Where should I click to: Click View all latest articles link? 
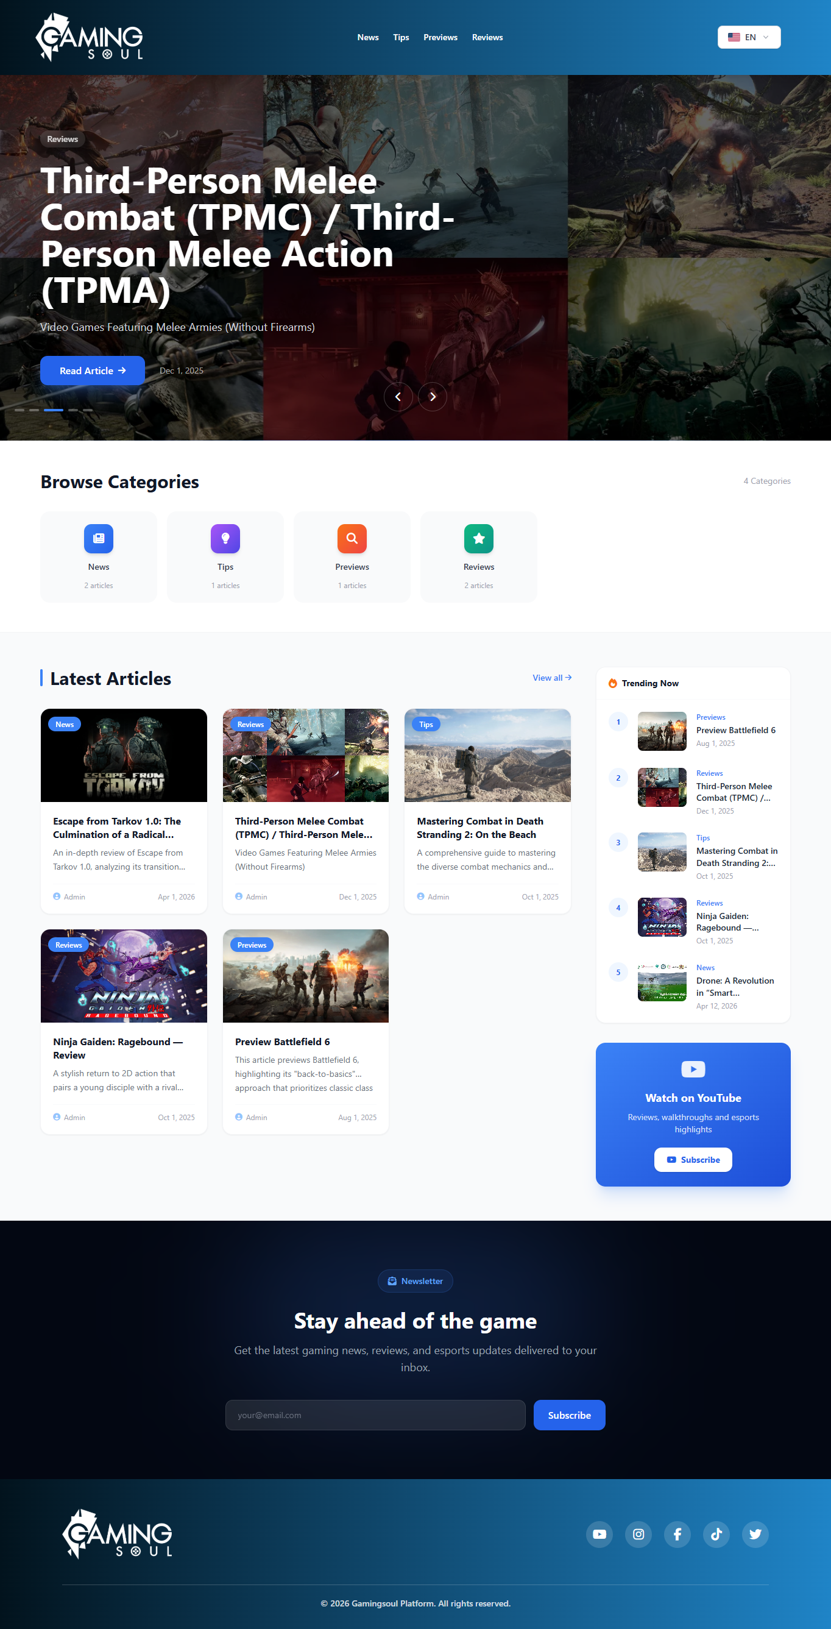tap(553, 677)
